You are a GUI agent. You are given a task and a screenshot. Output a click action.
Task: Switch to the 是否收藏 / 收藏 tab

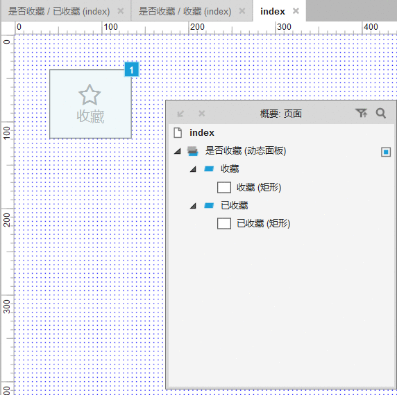click(185, 11)
